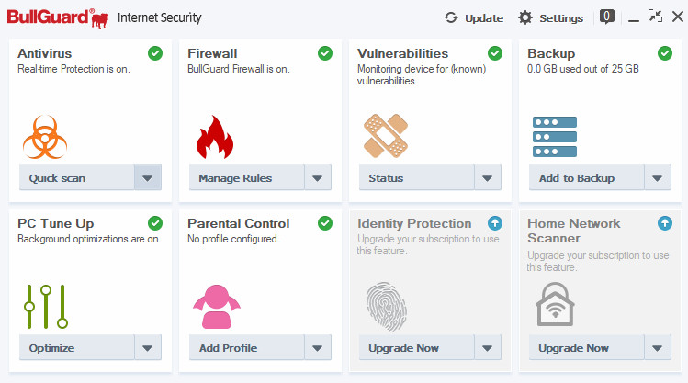Click Update in the top bar
This screenshot has height=383, width=688.
pyautogui.click(x=473, y=18)
